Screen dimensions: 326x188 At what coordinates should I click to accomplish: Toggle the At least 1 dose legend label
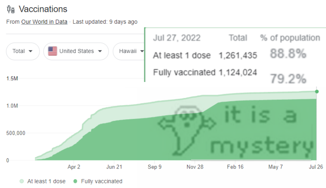46,181
